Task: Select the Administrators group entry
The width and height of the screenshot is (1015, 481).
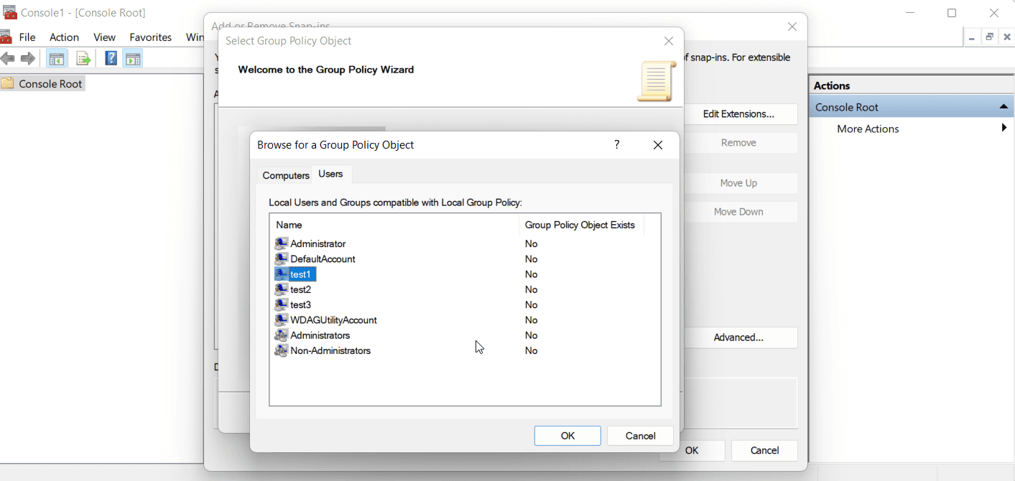Action: point(320,335)
